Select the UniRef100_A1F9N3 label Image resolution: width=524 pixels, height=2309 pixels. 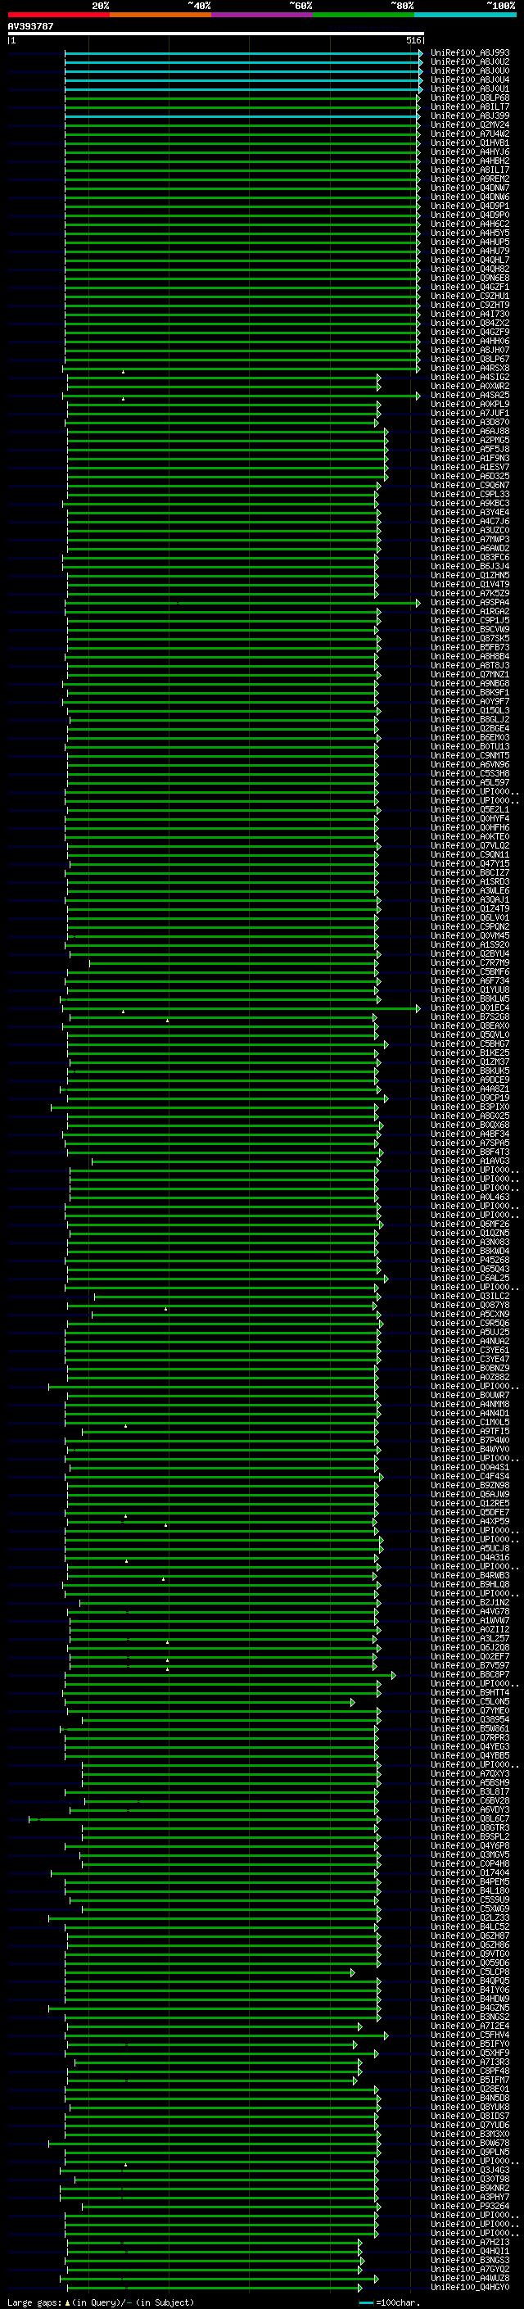pos(470,458)
